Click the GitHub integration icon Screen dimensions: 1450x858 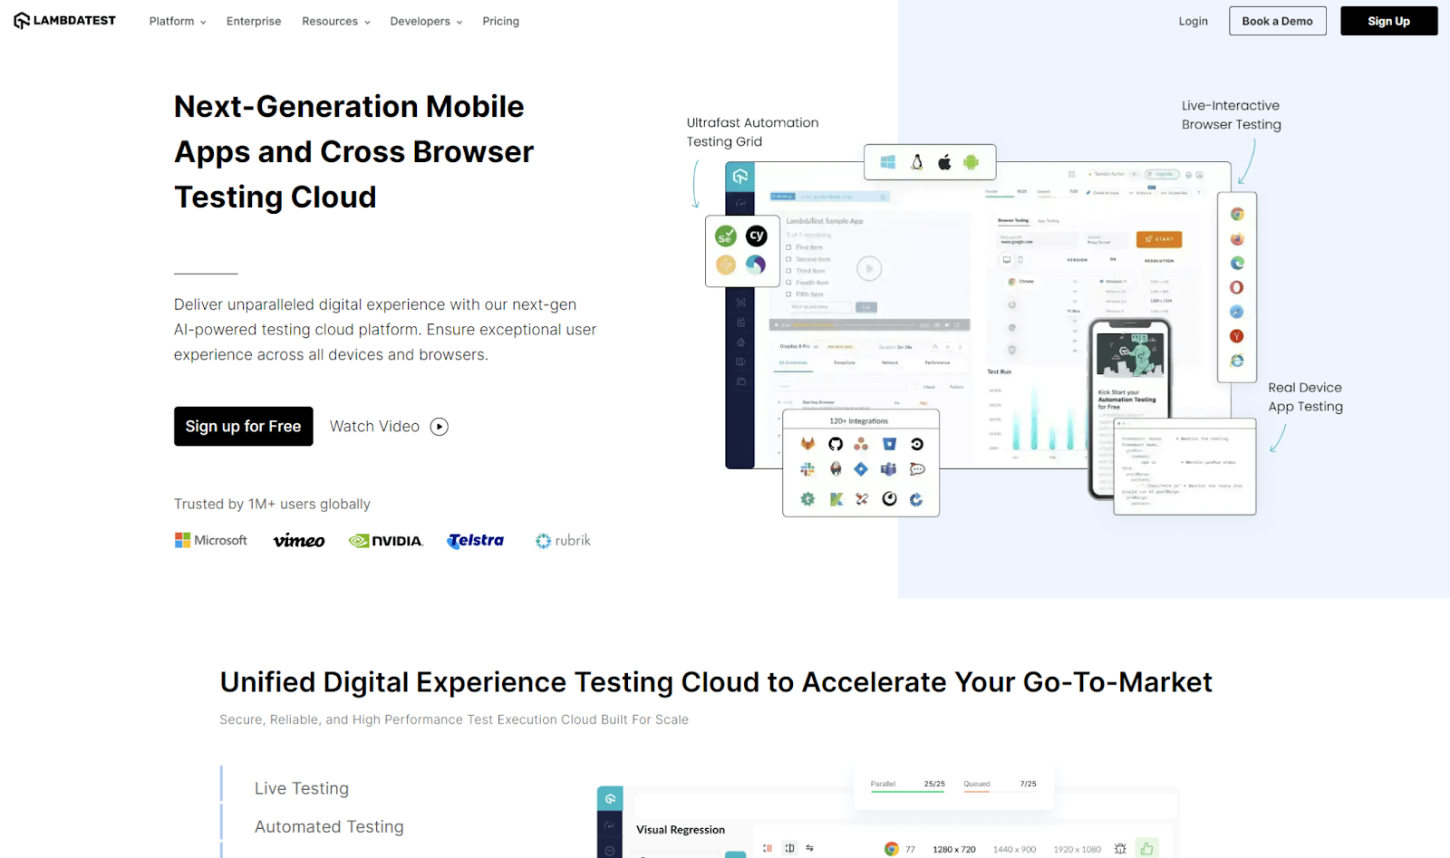click(836, 444)
